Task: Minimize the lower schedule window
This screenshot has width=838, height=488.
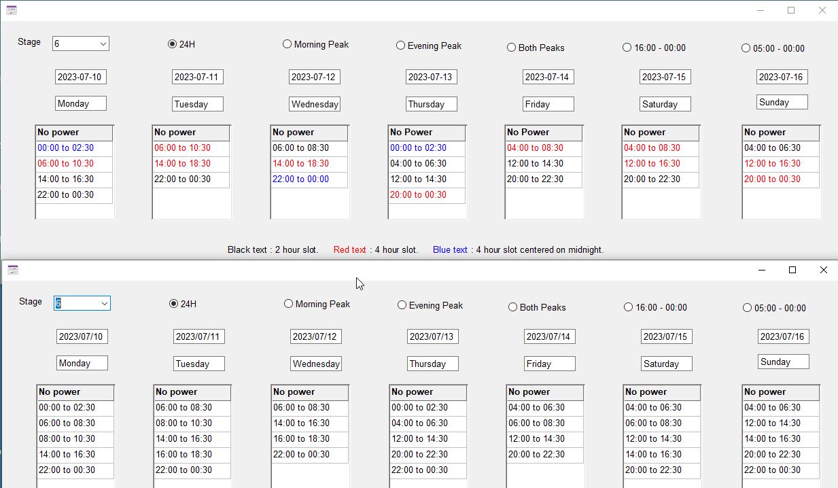Action: click(x=761, y=270)
